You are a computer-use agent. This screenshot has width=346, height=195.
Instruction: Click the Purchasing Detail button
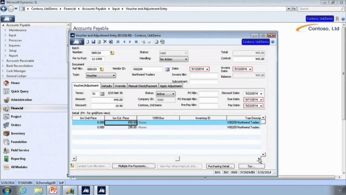(220, 166)
